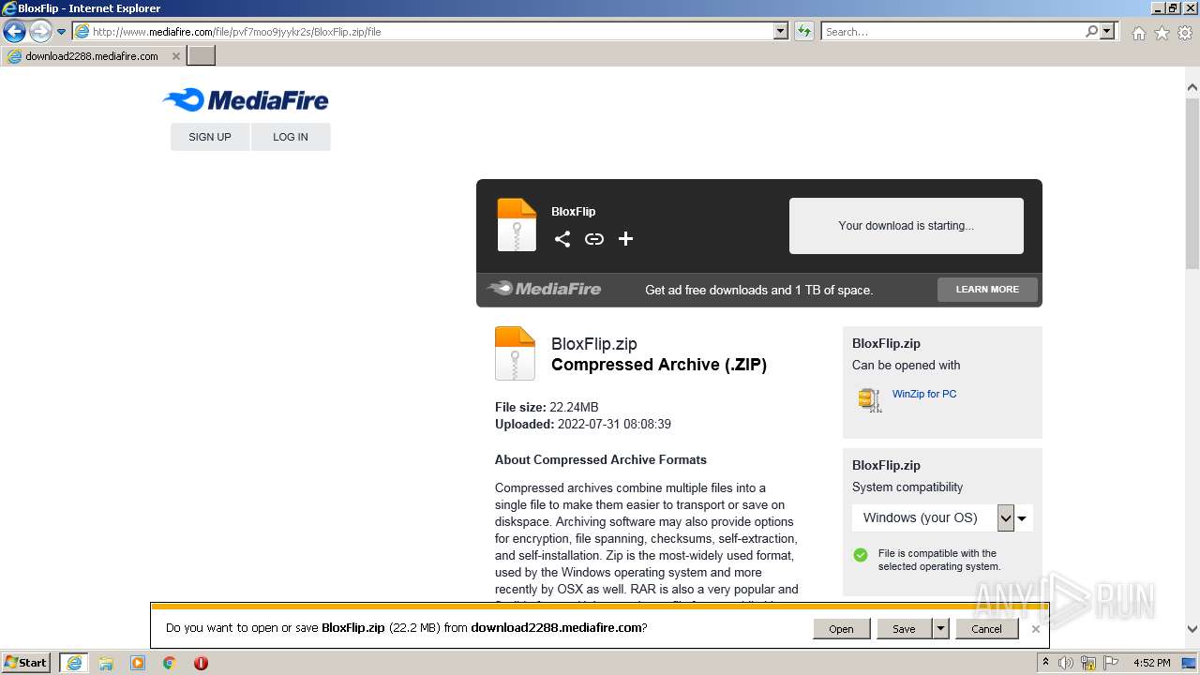Click the BloxFlip zip file icon in header
The height and width of the screenshot is (675, 1200).
click(517, 225)
